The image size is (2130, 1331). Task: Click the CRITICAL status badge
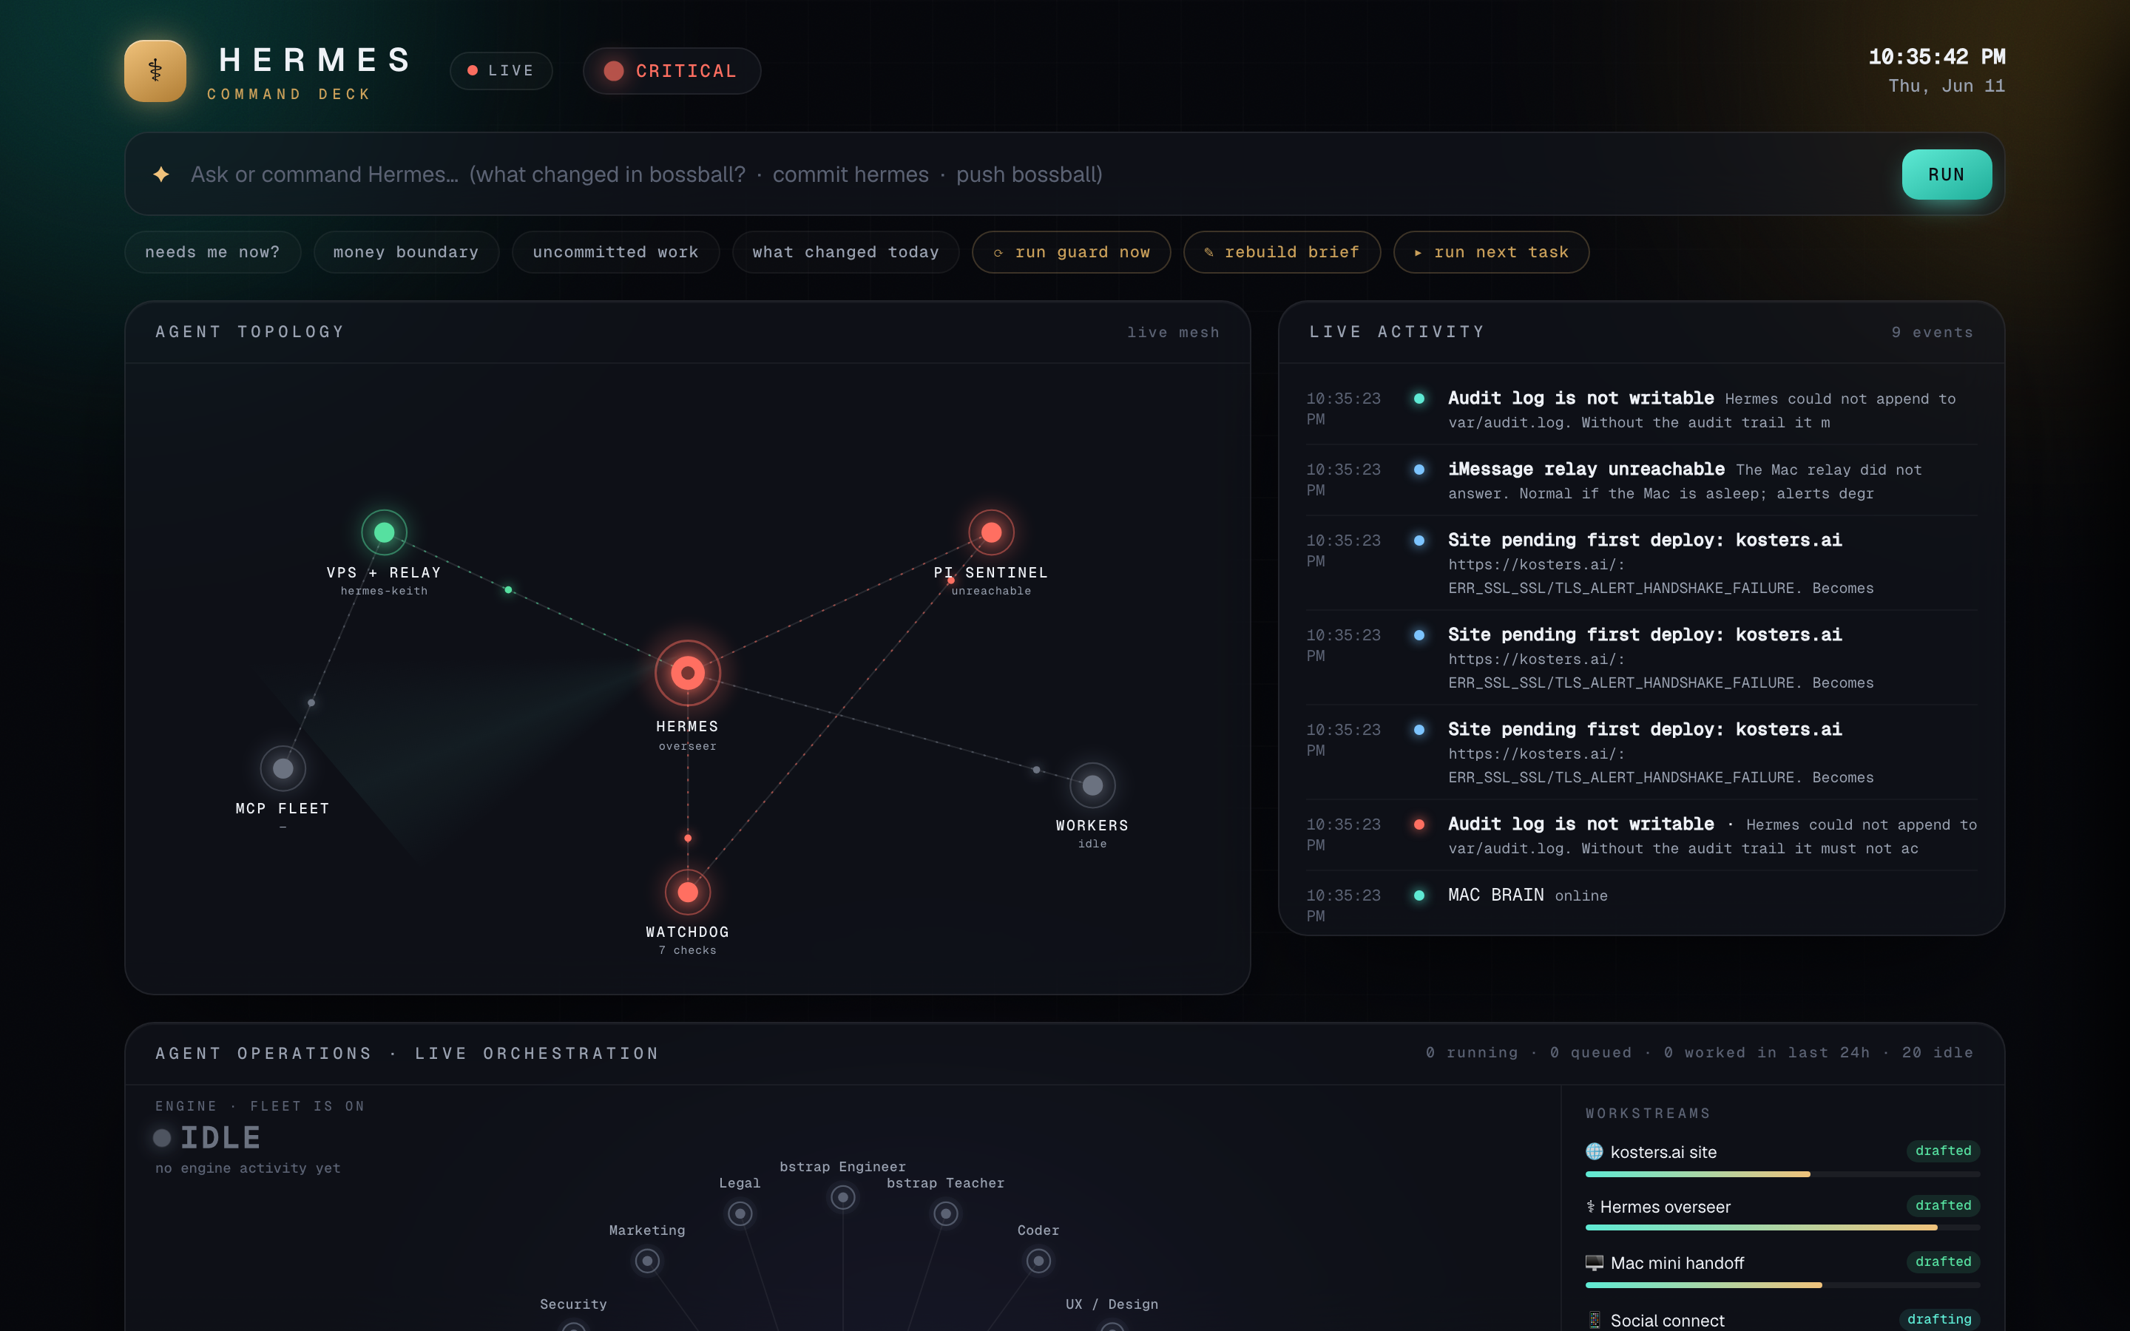click(672, 70)
